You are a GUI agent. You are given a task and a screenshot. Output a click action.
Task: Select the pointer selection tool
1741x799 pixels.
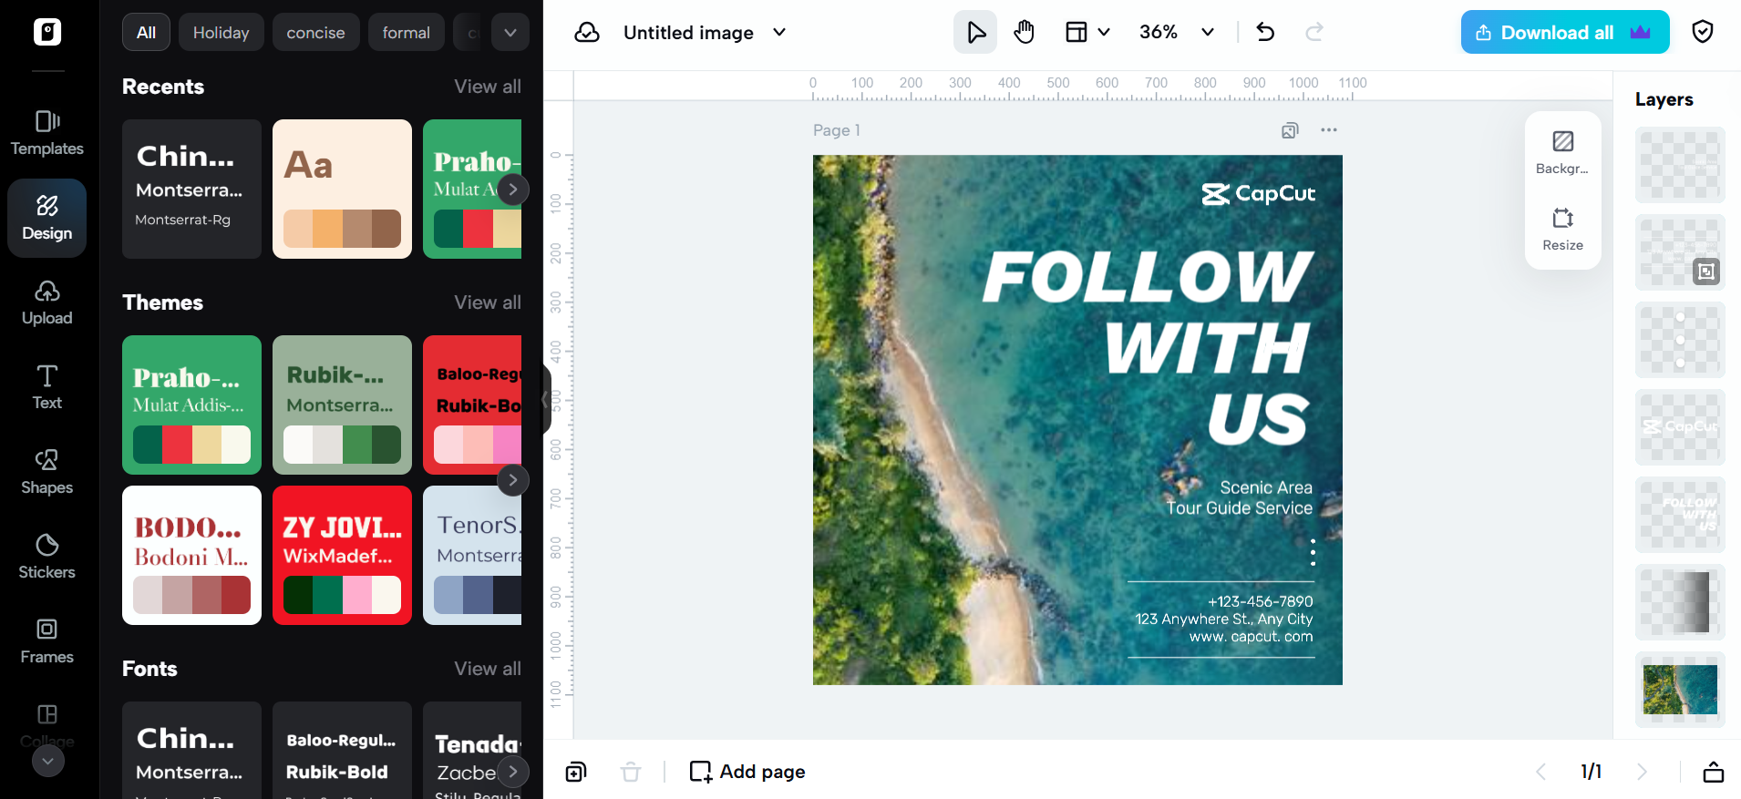point(975,33)
